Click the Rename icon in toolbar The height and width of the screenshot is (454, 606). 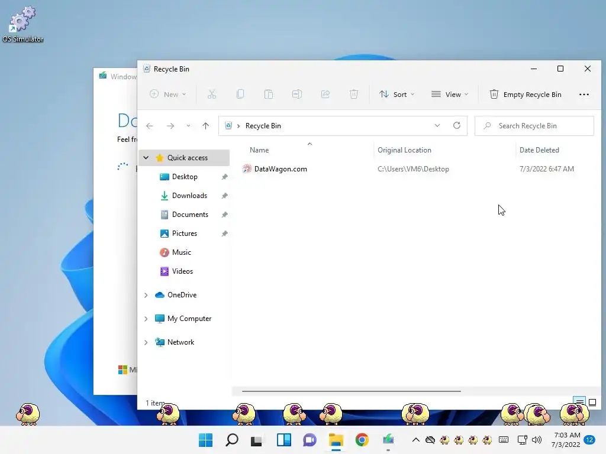(x=297, y=94)
